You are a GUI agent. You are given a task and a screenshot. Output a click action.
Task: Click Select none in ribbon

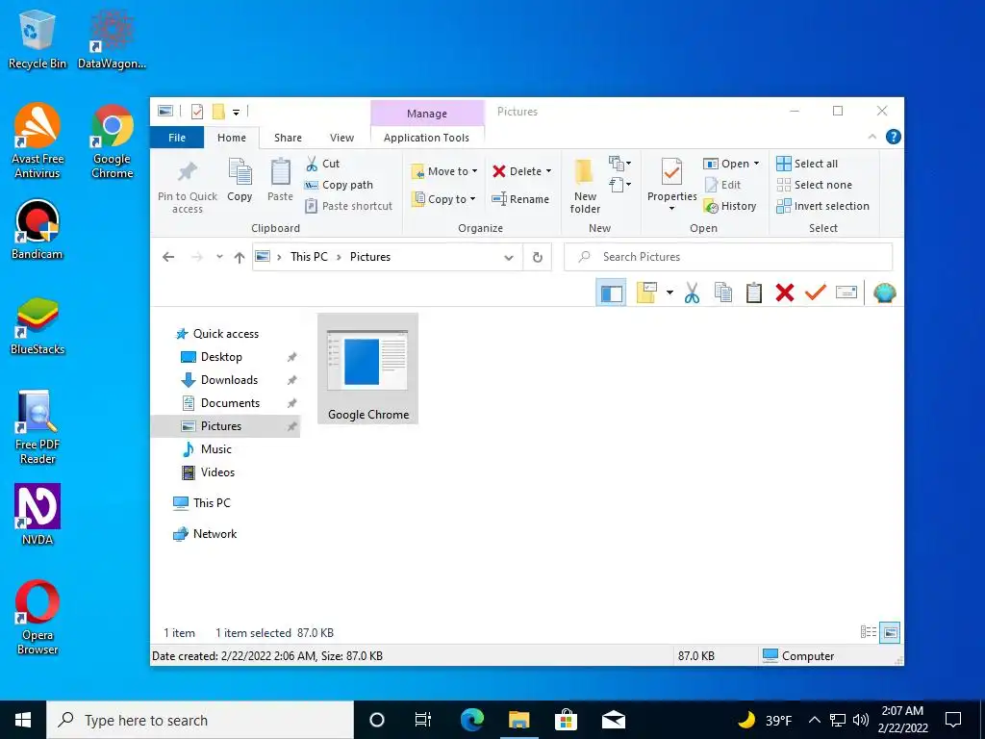click(x=814, y=185)
